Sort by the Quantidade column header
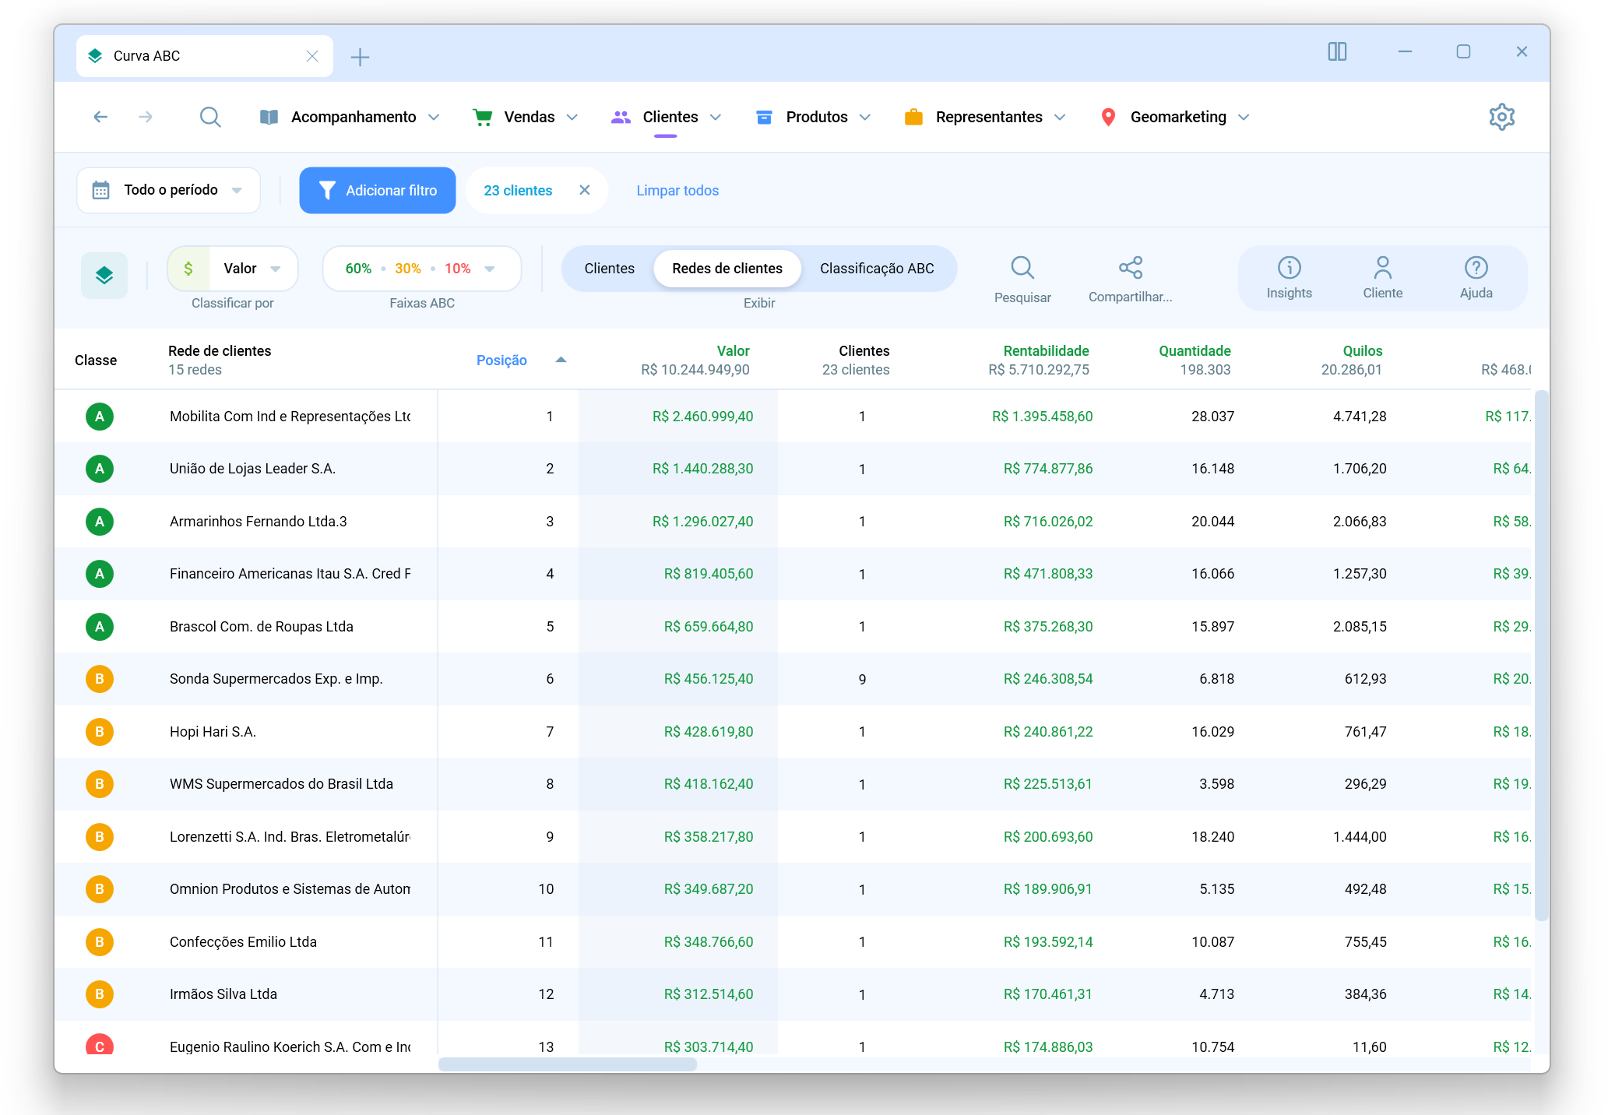The height and width of the screenshot is (1115, 1608). tap(1195, 351)
